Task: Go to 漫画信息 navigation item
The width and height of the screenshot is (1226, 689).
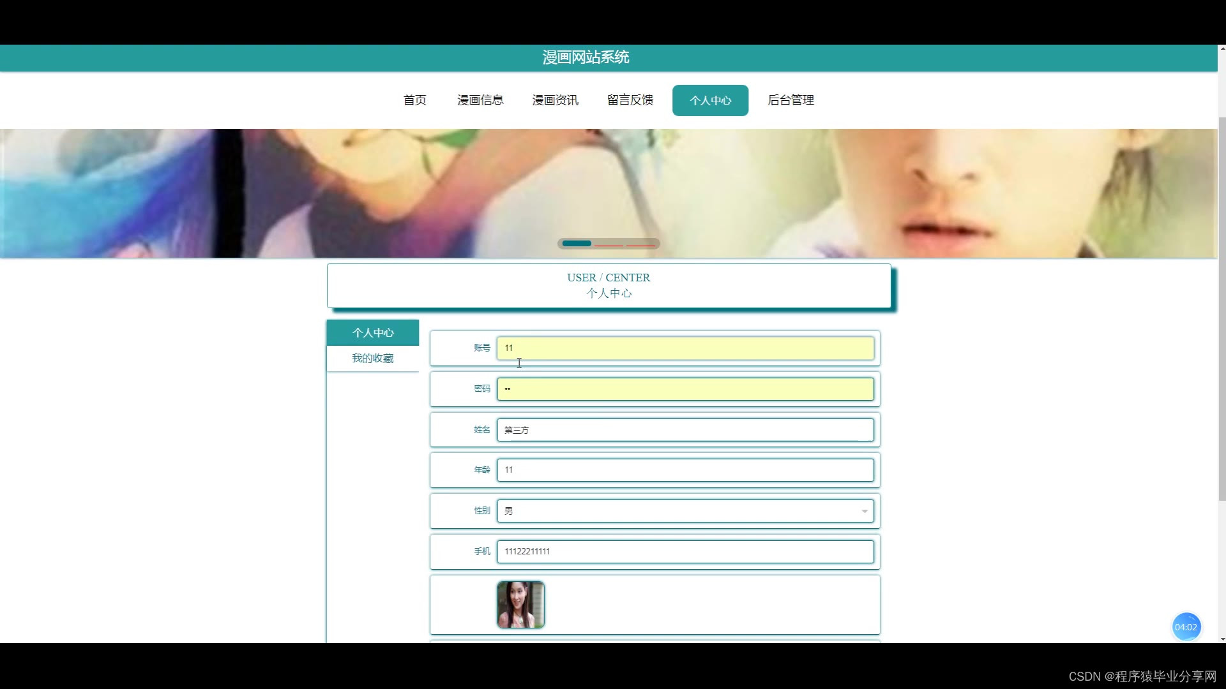Action: 480,100
